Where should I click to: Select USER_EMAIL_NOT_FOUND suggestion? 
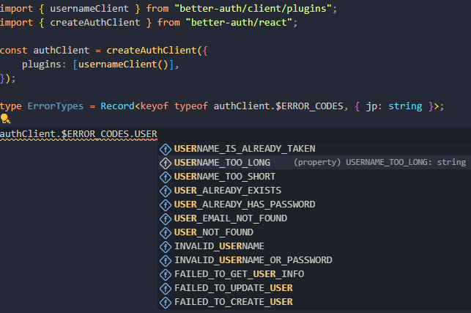(x=314, y=218)
